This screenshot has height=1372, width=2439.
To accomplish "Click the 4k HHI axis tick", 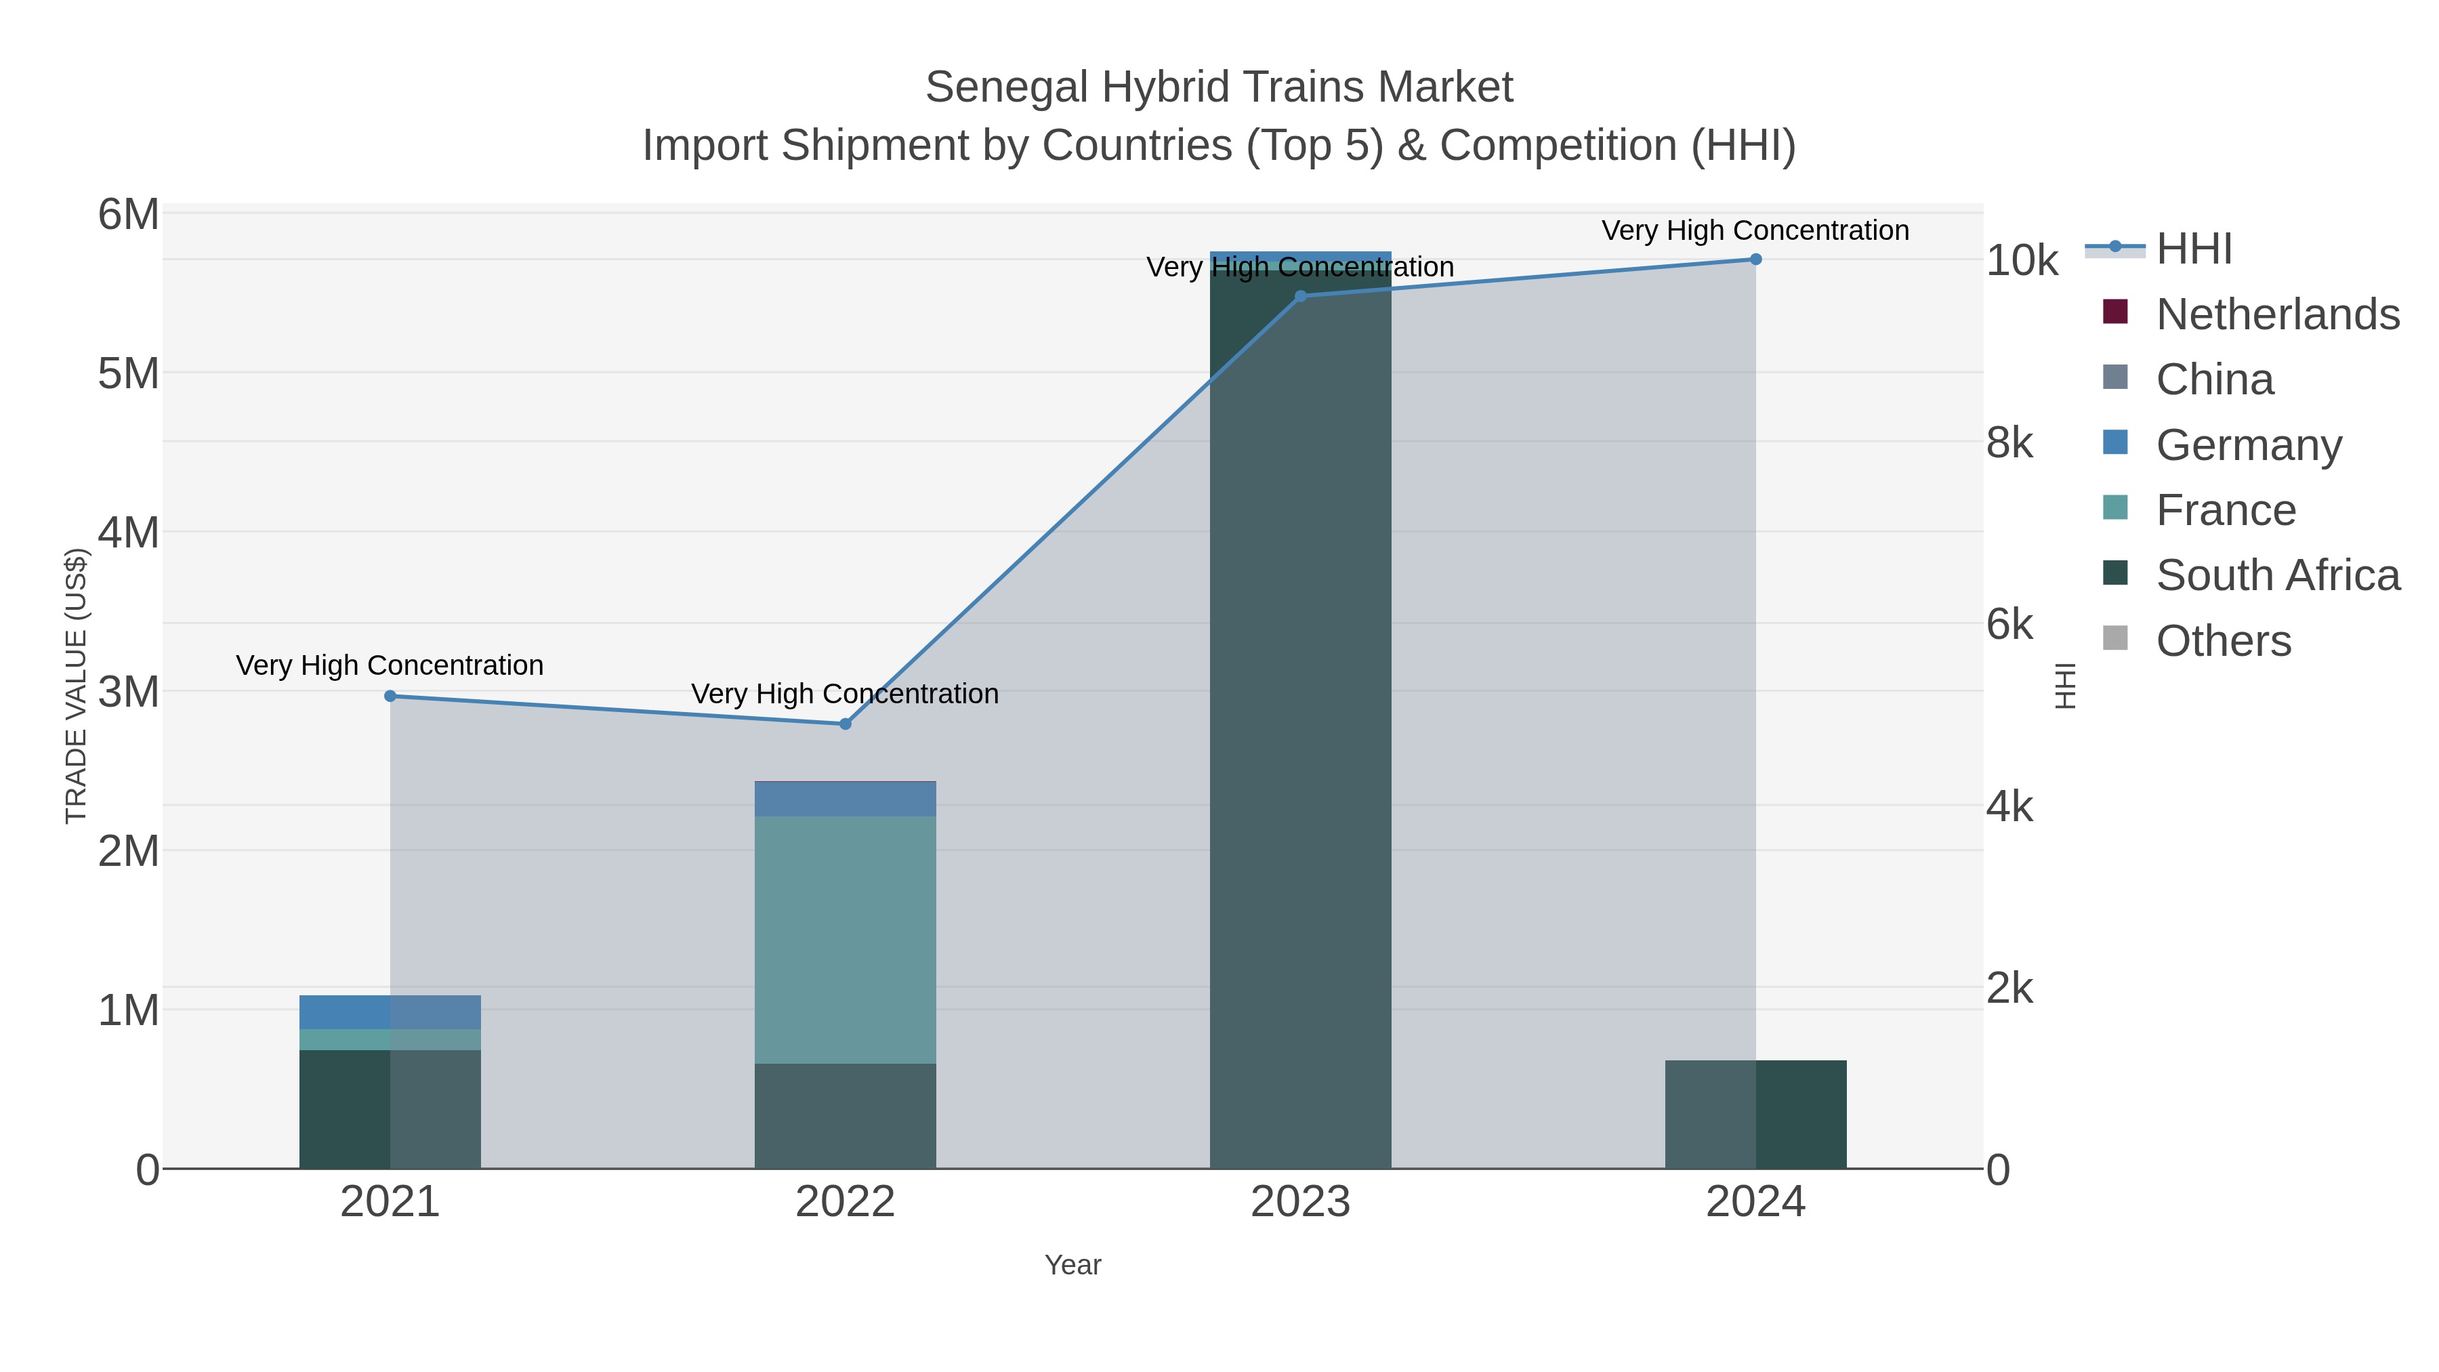I will 2010,807.
